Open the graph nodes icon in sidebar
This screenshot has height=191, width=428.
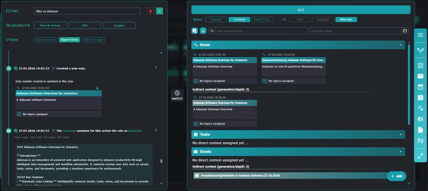click(420, 50)
